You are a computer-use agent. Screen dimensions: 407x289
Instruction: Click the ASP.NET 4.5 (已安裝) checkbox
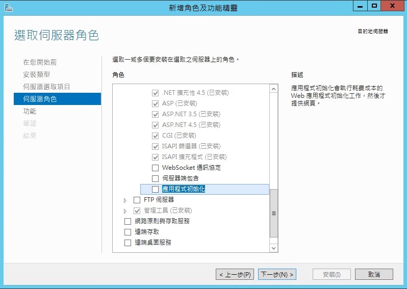point(155,125)
